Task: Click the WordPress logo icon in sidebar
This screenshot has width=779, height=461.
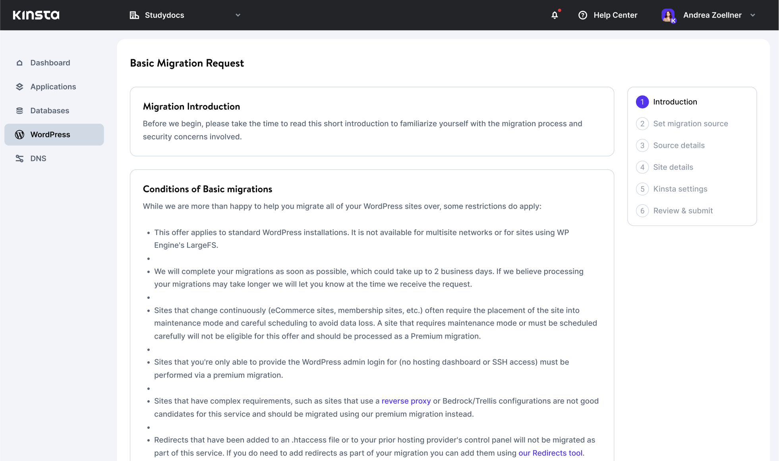Action: 19,135
